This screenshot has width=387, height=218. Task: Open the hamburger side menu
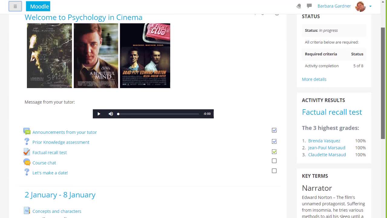pos(15,6)
